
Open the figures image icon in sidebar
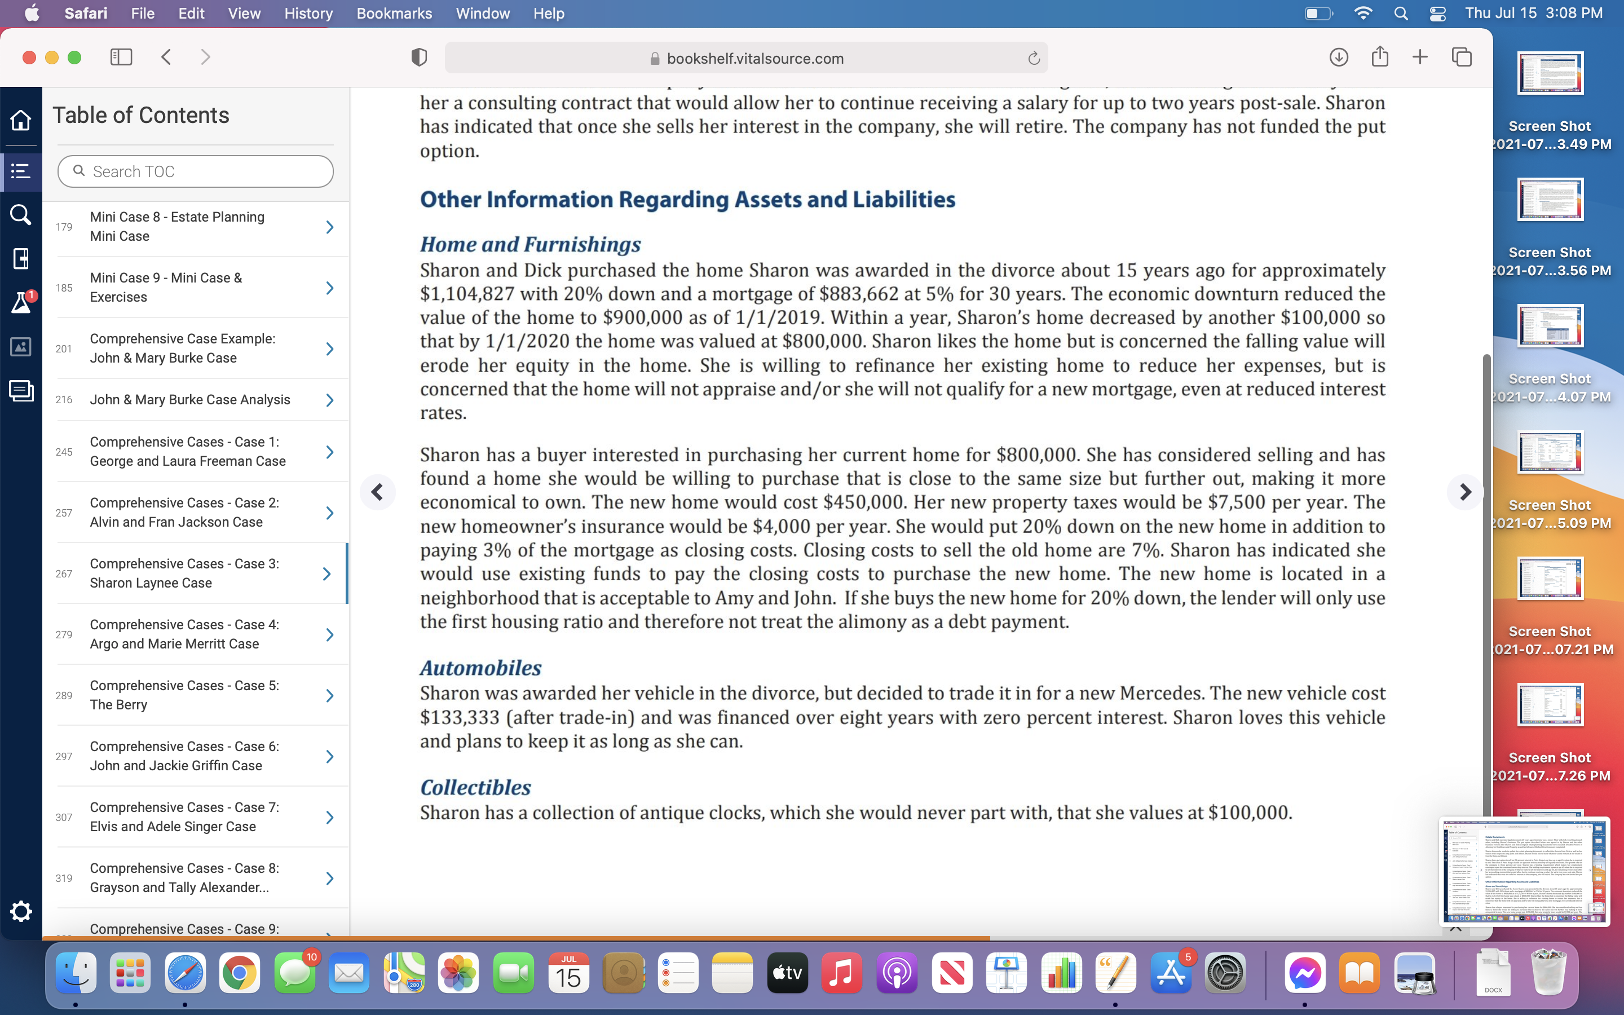21,346
